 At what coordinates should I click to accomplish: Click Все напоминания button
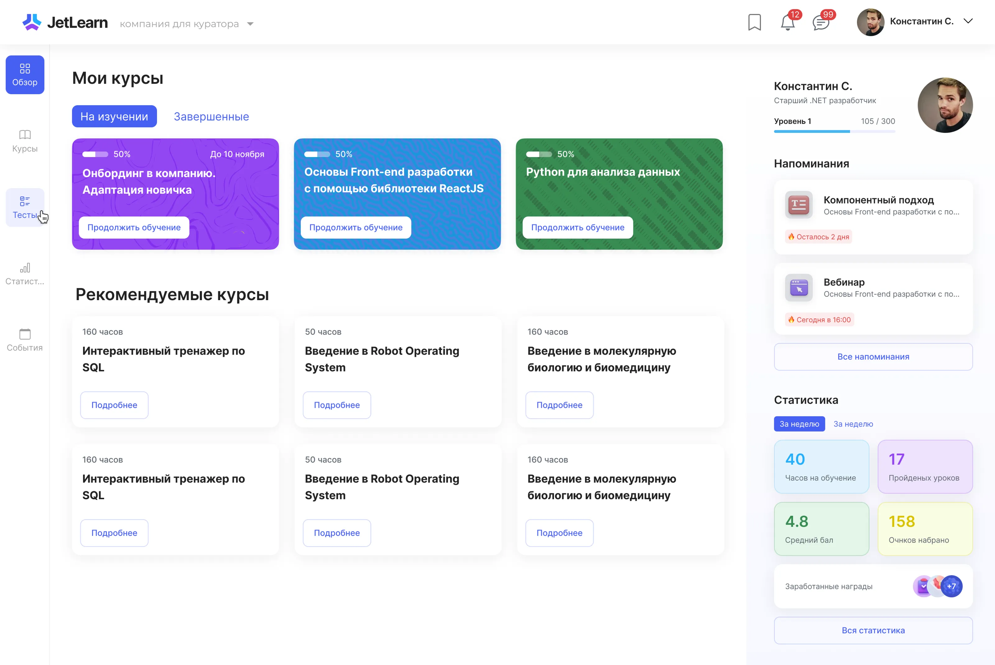click(x=873, y=357)
